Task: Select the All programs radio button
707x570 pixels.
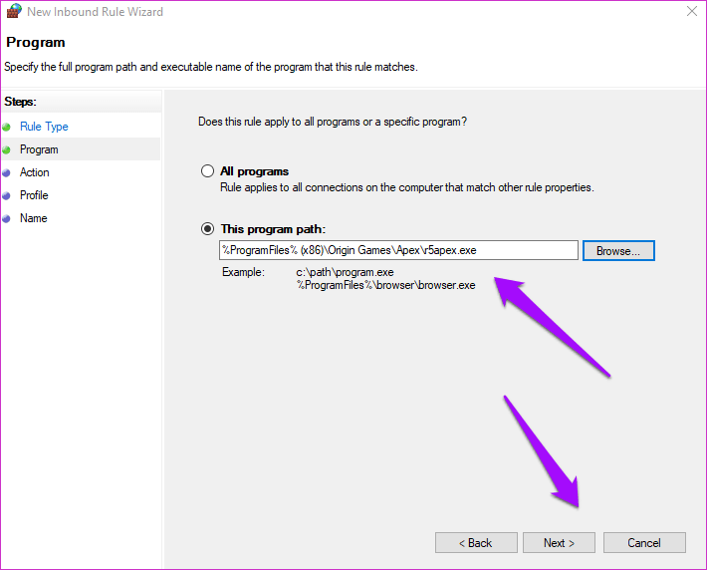Action: click(x=207, y=171)
